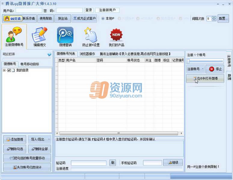Click the 继续 button
The width and height of the screenshot is (233, 180).
[x=173, y=163]
